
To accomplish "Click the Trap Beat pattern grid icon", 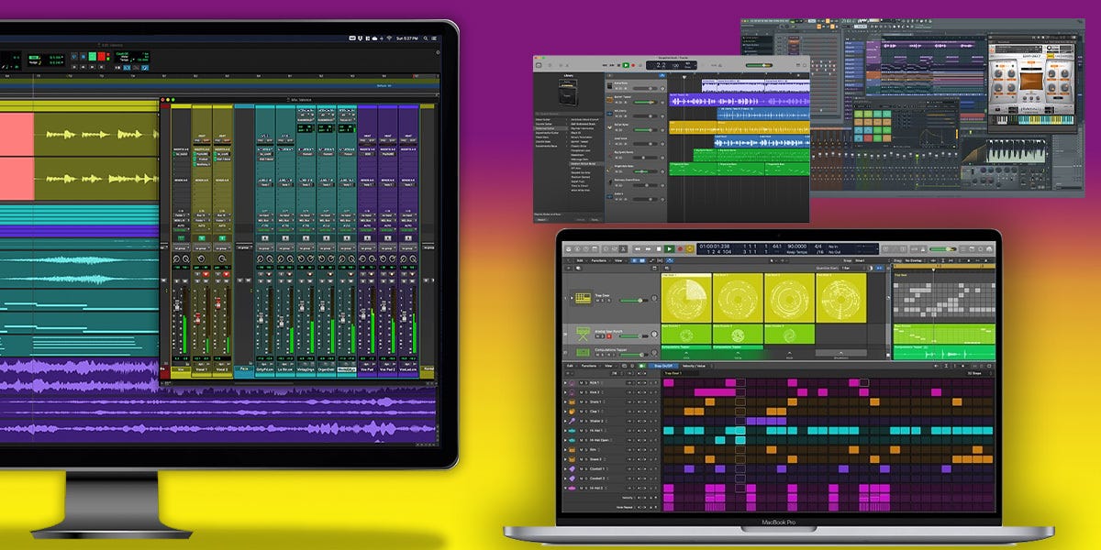I will [x=583, y=297].
